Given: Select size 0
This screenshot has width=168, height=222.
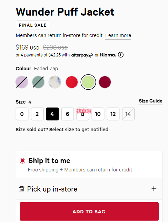Looking at the screenshot, I should pyautogui.click(x=22, y=114).
